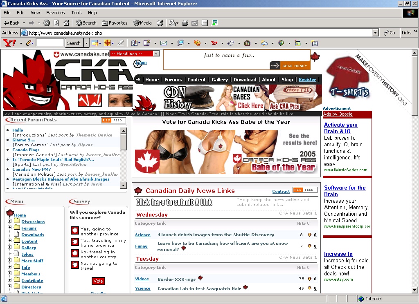Click the CDN History banner image
Viewport: 419px width, 304px height.
coord(189,98)
